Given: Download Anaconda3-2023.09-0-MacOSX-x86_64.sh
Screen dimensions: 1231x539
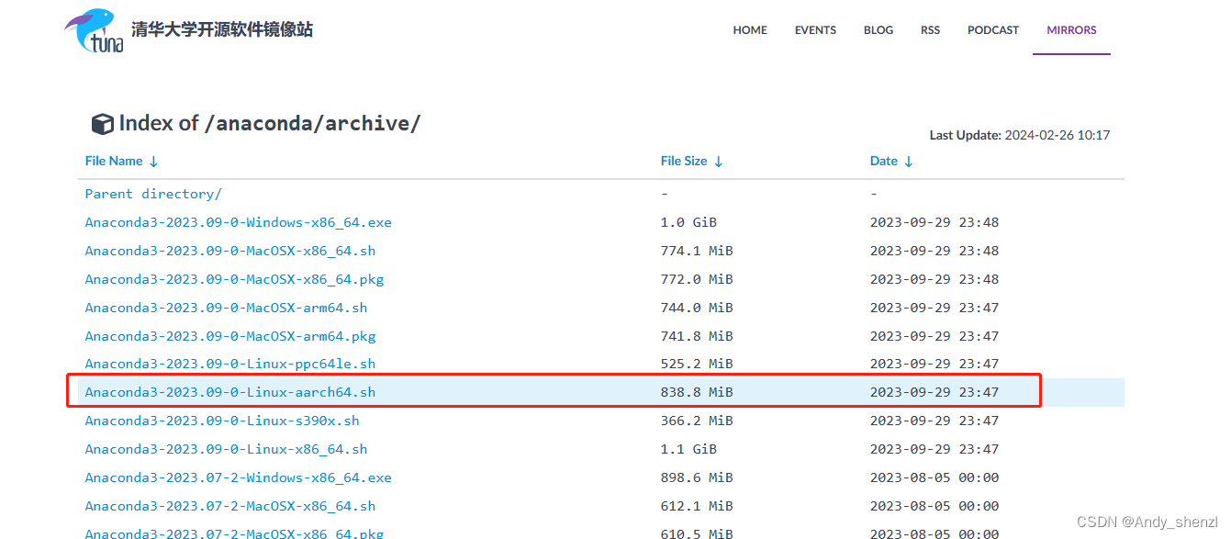Looking at the screenshot, I should (x=230, y=251).
